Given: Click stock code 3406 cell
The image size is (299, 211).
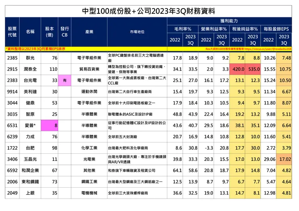Looking at the screenshot, I should coord(12,159).
